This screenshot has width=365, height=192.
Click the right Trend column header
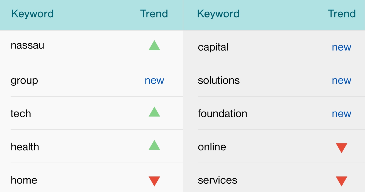pyautogui.click(x=342, y=14)
